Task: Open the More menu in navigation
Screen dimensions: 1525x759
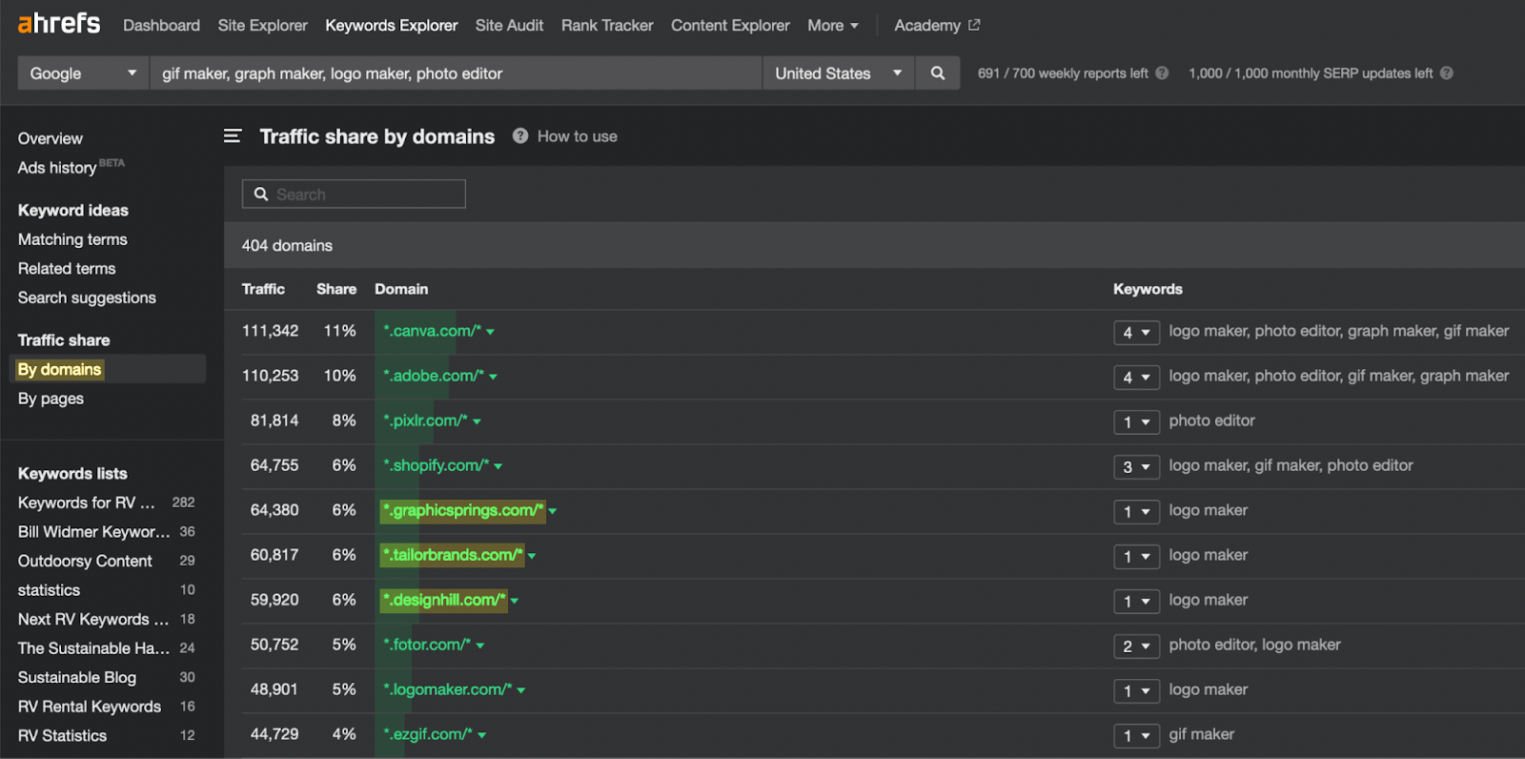Action: tap(832, 26)
